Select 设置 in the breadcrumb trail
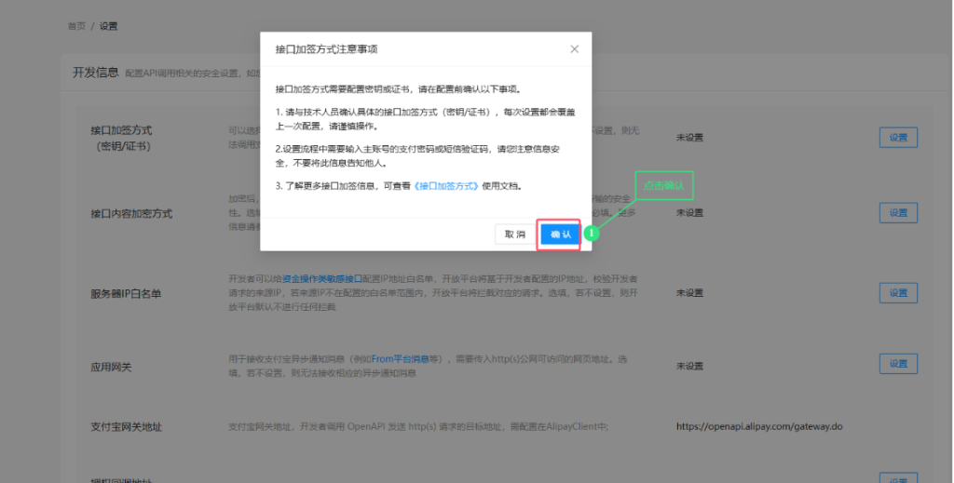The image size is (954, 483). pyautogui.click(x=108, y=26)
